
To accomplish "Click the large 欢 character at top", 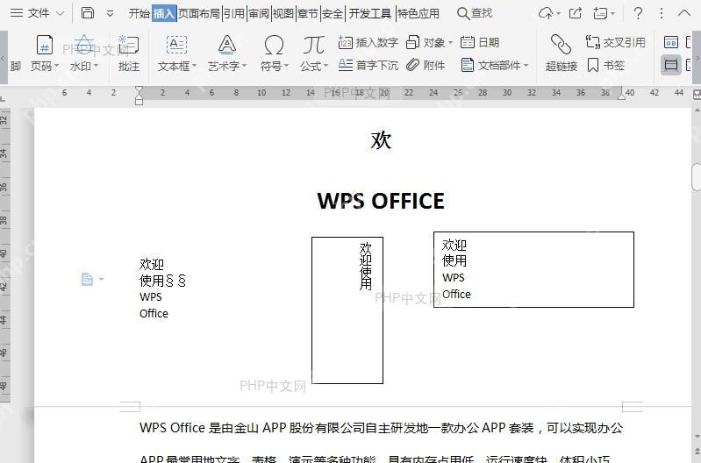I will click(381, 140).
